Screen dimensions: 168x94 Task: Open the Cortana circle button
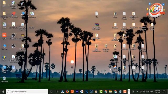51,92
